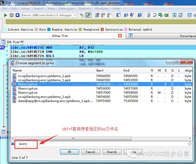The image size is (196, 164).
Task: Click the highlighted green-arrow C toolbar icon
Action: [88, 15]
